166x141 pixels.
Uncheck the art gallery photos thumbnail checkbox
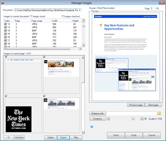pos(44,57)
